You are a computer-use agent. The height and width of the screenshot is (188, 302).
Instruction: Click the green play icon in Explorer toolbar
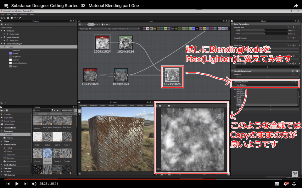5,24
